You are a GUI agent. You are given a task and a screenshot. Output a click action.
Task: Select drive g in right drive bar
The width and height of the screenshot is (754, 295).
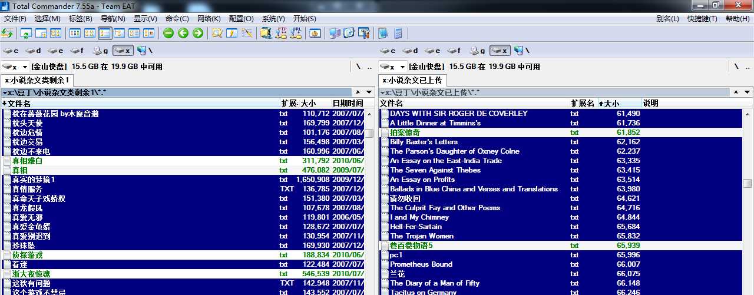[x=477, y=51]
